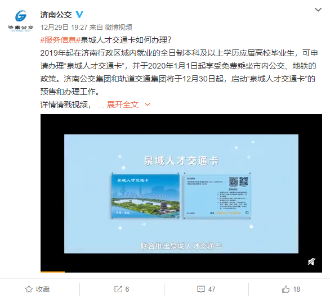
Task: Click the 济南公交 account name
Action: coord(56,15)
